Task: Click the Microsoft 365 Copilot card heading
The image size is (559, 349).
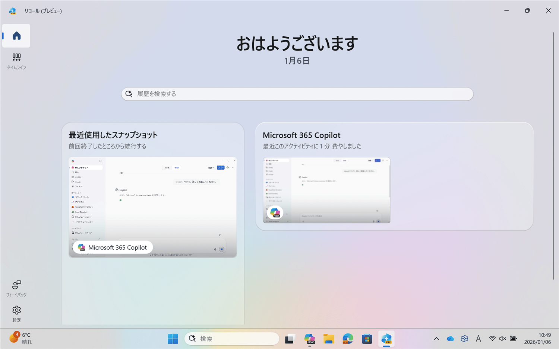Action: [x=301, y=135]
